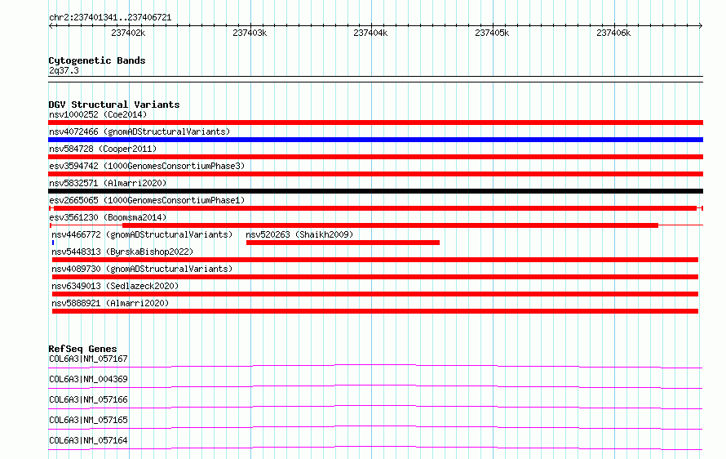Open the nsv4089730 gnomADStructuralVariants entry
Viewport: 726px width, 459px height.
click(142, 269)
